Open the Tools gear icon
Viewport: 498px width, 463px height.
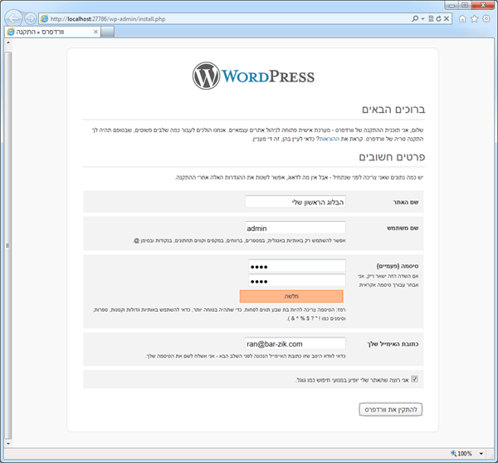(486, 19)
